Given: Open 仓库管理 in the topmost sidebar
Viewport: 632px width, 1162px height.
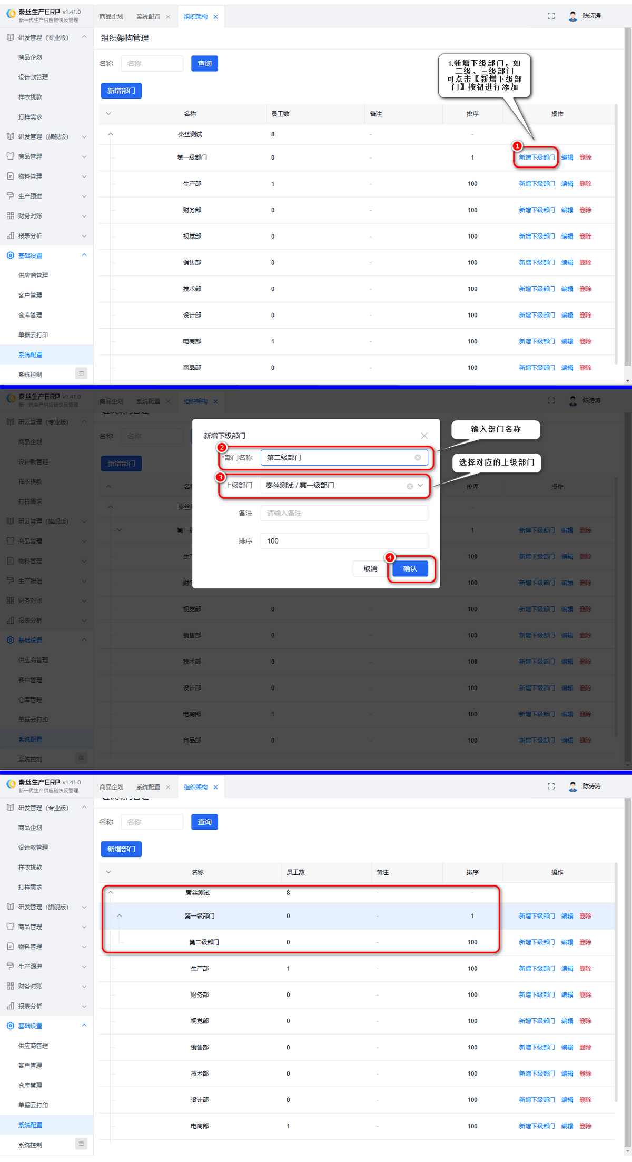Looking at the screenshot, I should [x=30, y=315].
